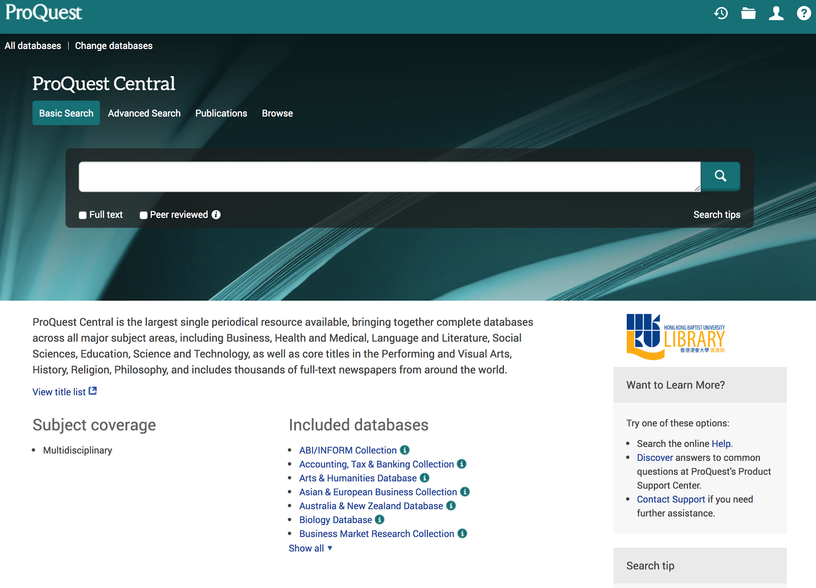Click the Change databases link
The image size is (816, 588).
114,46
